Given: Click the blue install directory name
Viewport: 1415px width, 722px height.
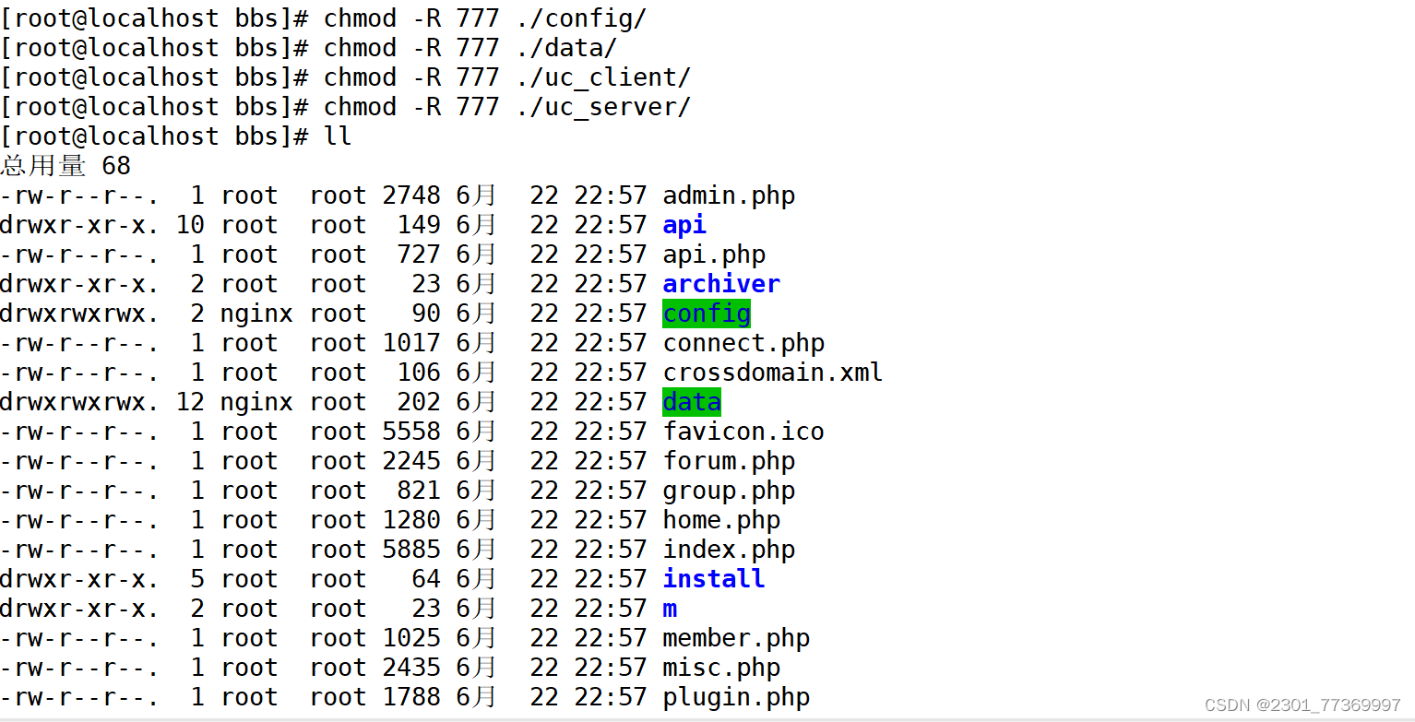Looking at the screenshot, I should [714, 579].
